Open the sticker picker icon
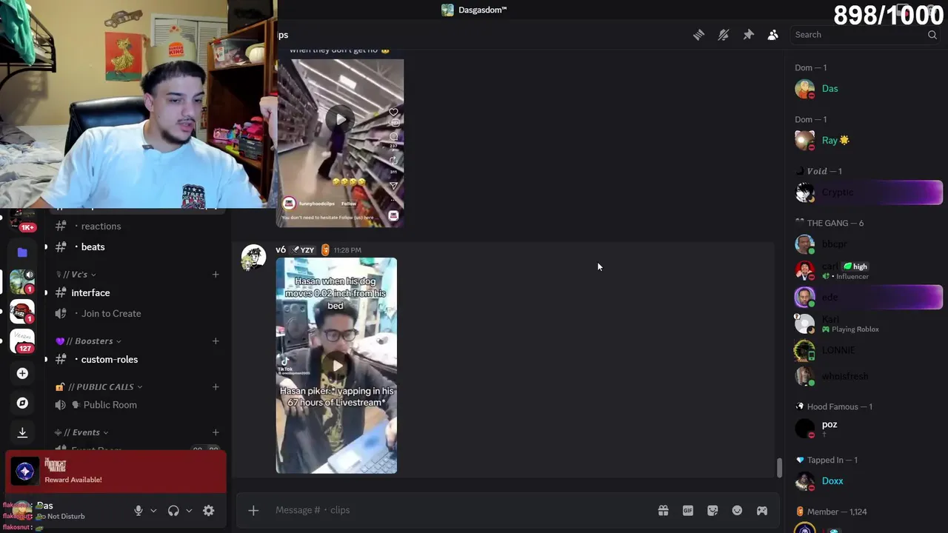 coord(712,511)
